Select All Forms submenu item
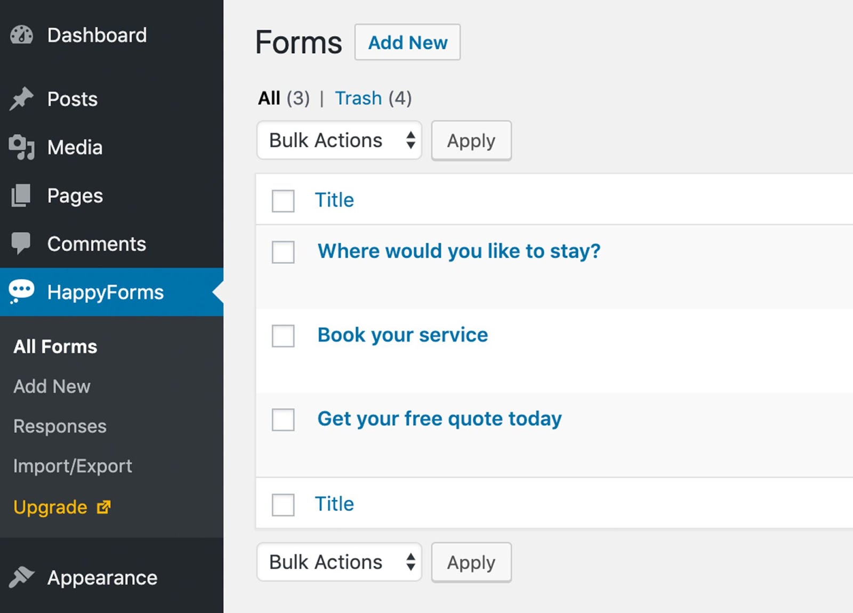Screen dimensions: 853x613 [x=55, y=347]
